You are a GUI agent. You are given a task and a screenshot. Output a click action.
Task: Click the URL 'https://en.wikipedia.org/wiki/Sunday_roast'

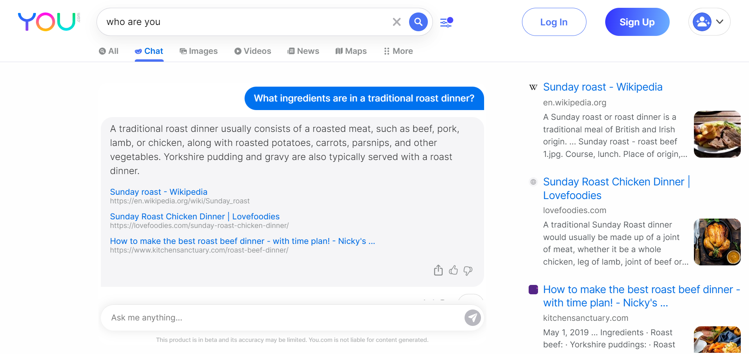pyautogui.click(x=180, y=201)
